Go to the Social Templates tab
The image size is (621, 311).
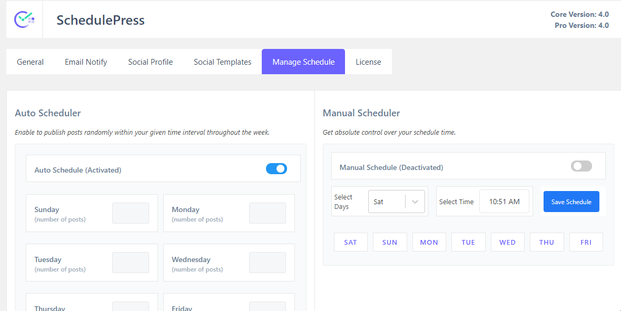click(x=223, y=62)
